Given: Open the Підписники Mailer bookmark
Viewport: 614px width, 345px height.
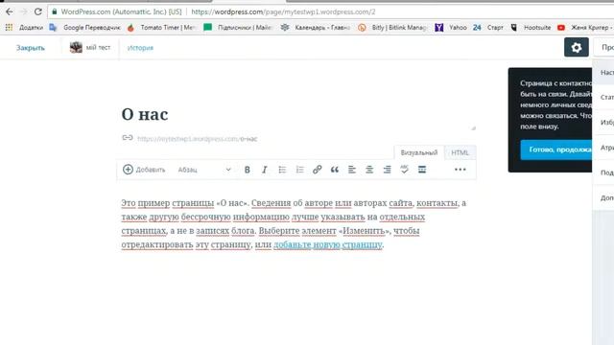Looking at the screenshot, I should (x=238, y=28).
